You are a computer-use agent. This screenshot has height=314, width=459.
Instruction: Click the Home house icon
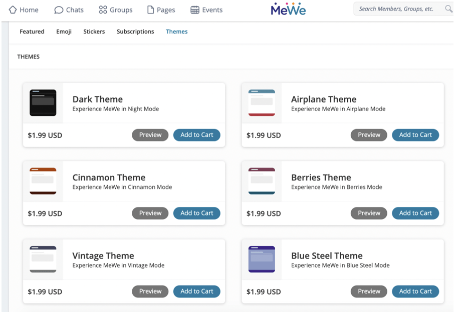click(13, 10)
